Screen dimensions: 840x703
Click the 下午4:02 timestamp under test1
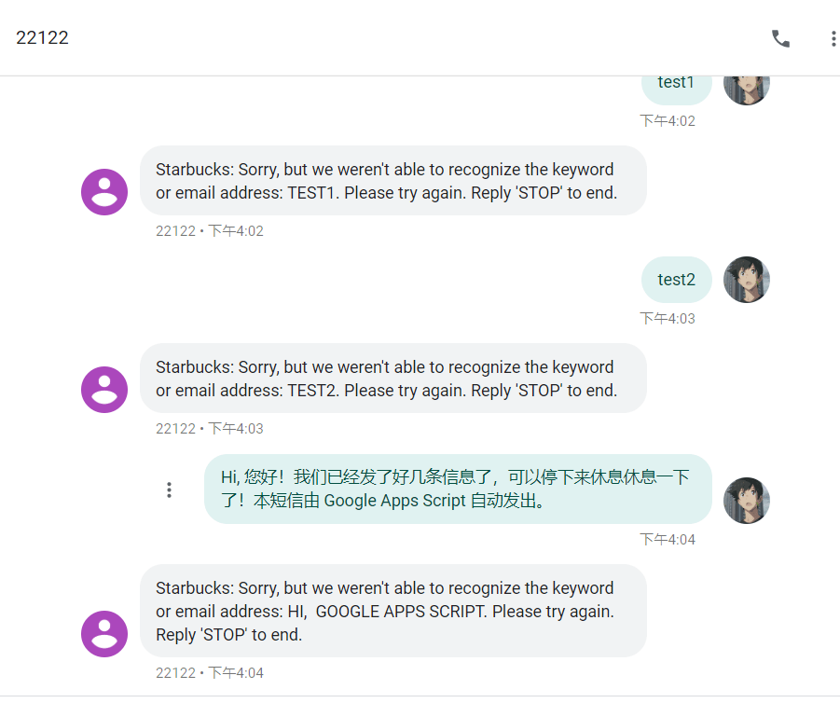[667, 121]
